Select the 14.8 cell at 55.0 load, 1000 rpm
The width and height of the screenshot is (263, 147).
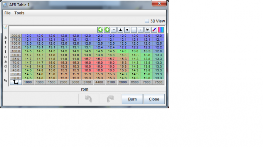click(28, 66)
